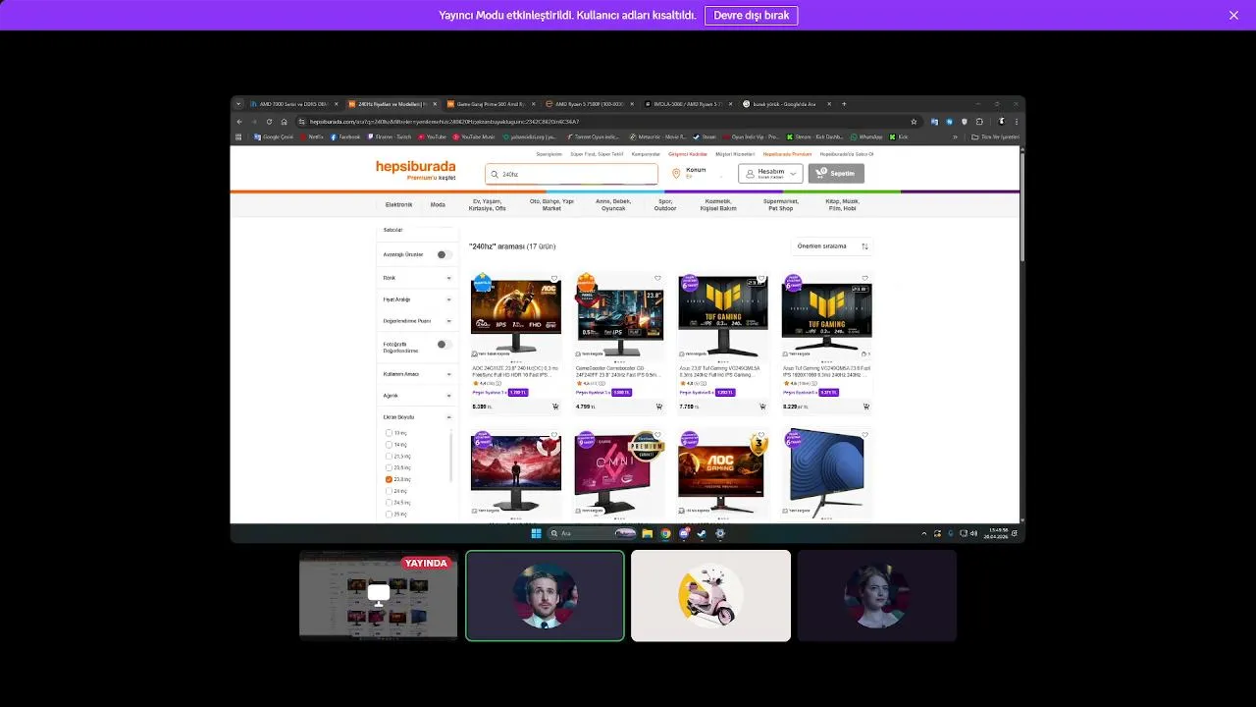Check the 14 inç screen size box
This screenshot has height=707, width=1256.
coord(389,445)
